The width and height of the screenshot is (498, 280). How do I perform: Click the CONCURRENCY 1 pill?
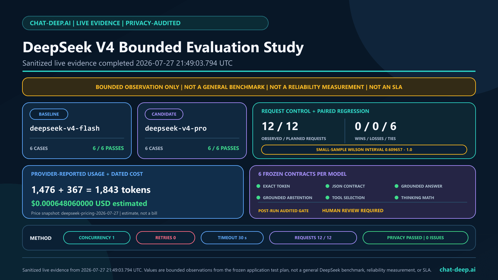(x=97, y=238)
